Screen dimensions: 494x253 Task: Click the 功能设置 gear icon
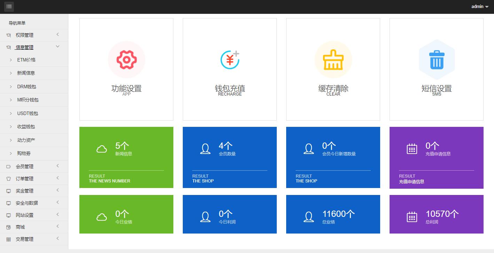[x=126, y=59]
